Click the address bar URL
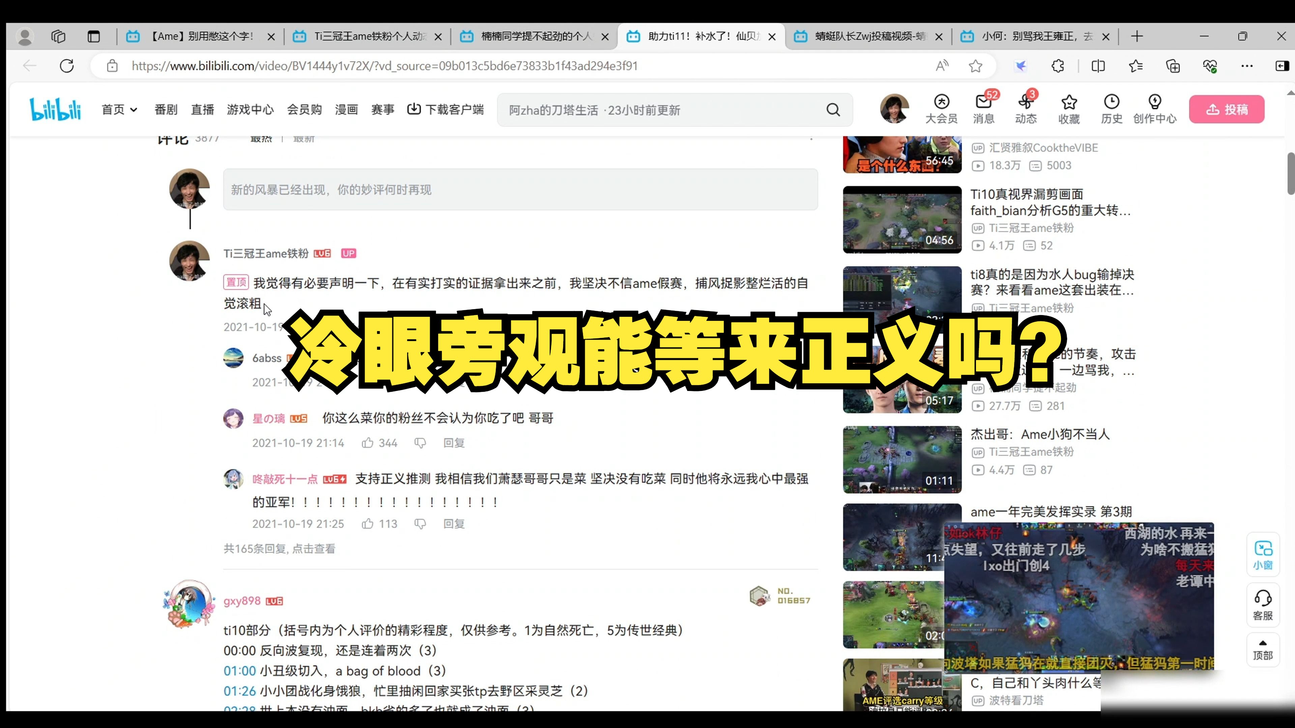The image size is (1295, 728). [384, 66]
